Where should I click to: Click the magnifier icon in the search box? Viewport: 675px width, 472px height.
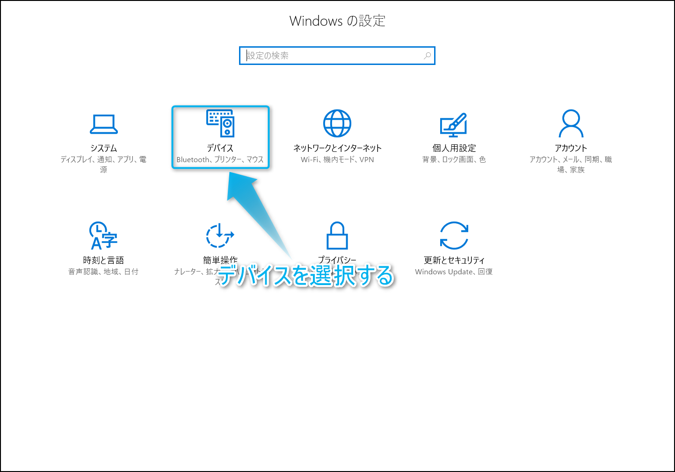(x=427, y=56)
